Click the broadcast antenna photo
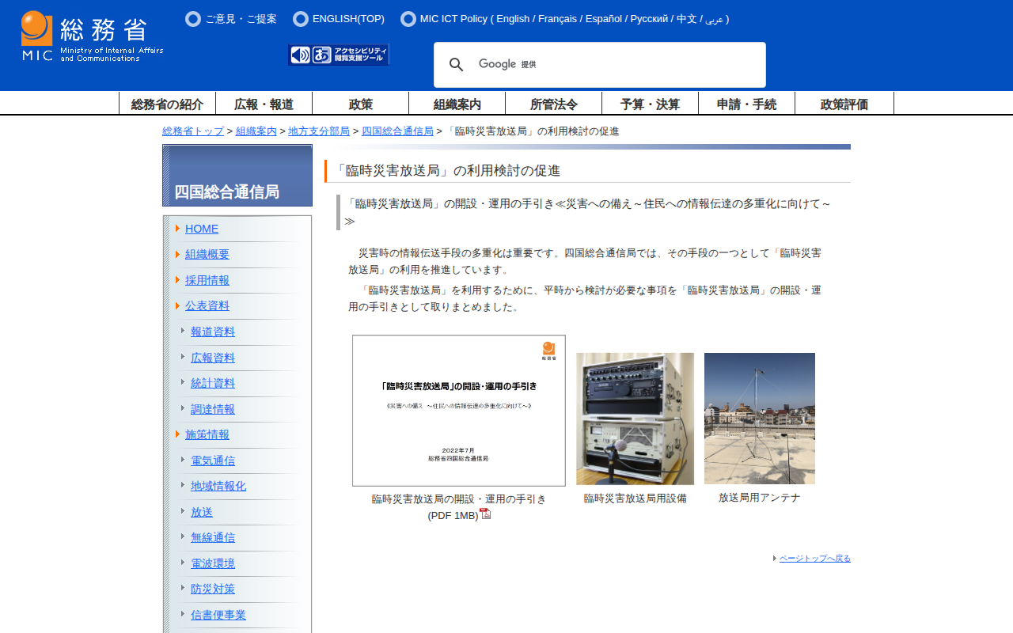The height and width of the screenshot is (633, 1013). pos(759,419)
